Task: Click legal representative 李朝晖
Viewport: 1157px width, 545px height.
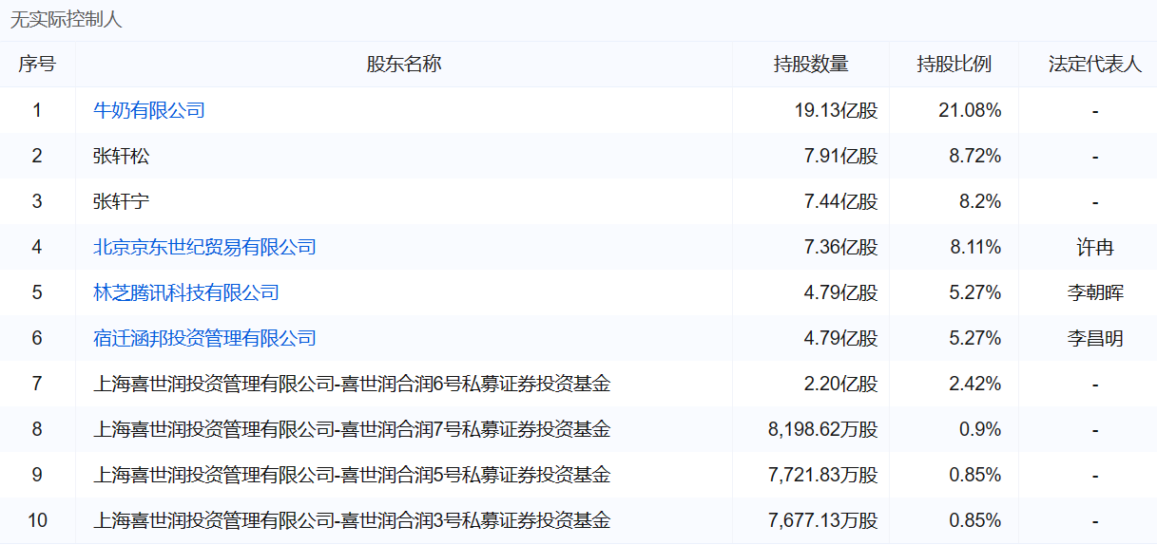Action: tap(1095, 292)
